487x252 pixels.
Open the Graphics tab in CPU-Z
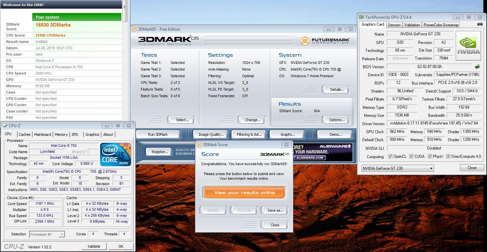click(x=92, y=134)
